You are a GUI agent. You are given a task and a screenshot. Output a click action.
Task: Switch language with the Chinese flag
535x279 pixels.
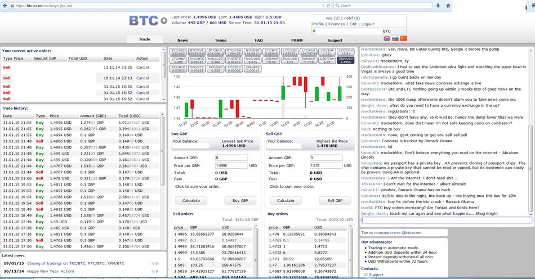point(403,38)
